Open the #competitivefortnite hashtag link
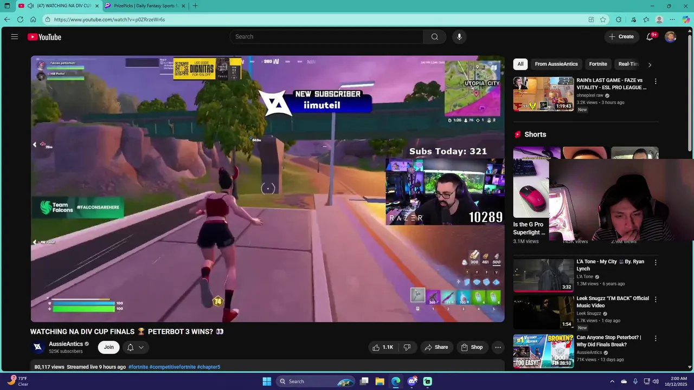This screenshot has height=390, width=694. pos(172,367)
